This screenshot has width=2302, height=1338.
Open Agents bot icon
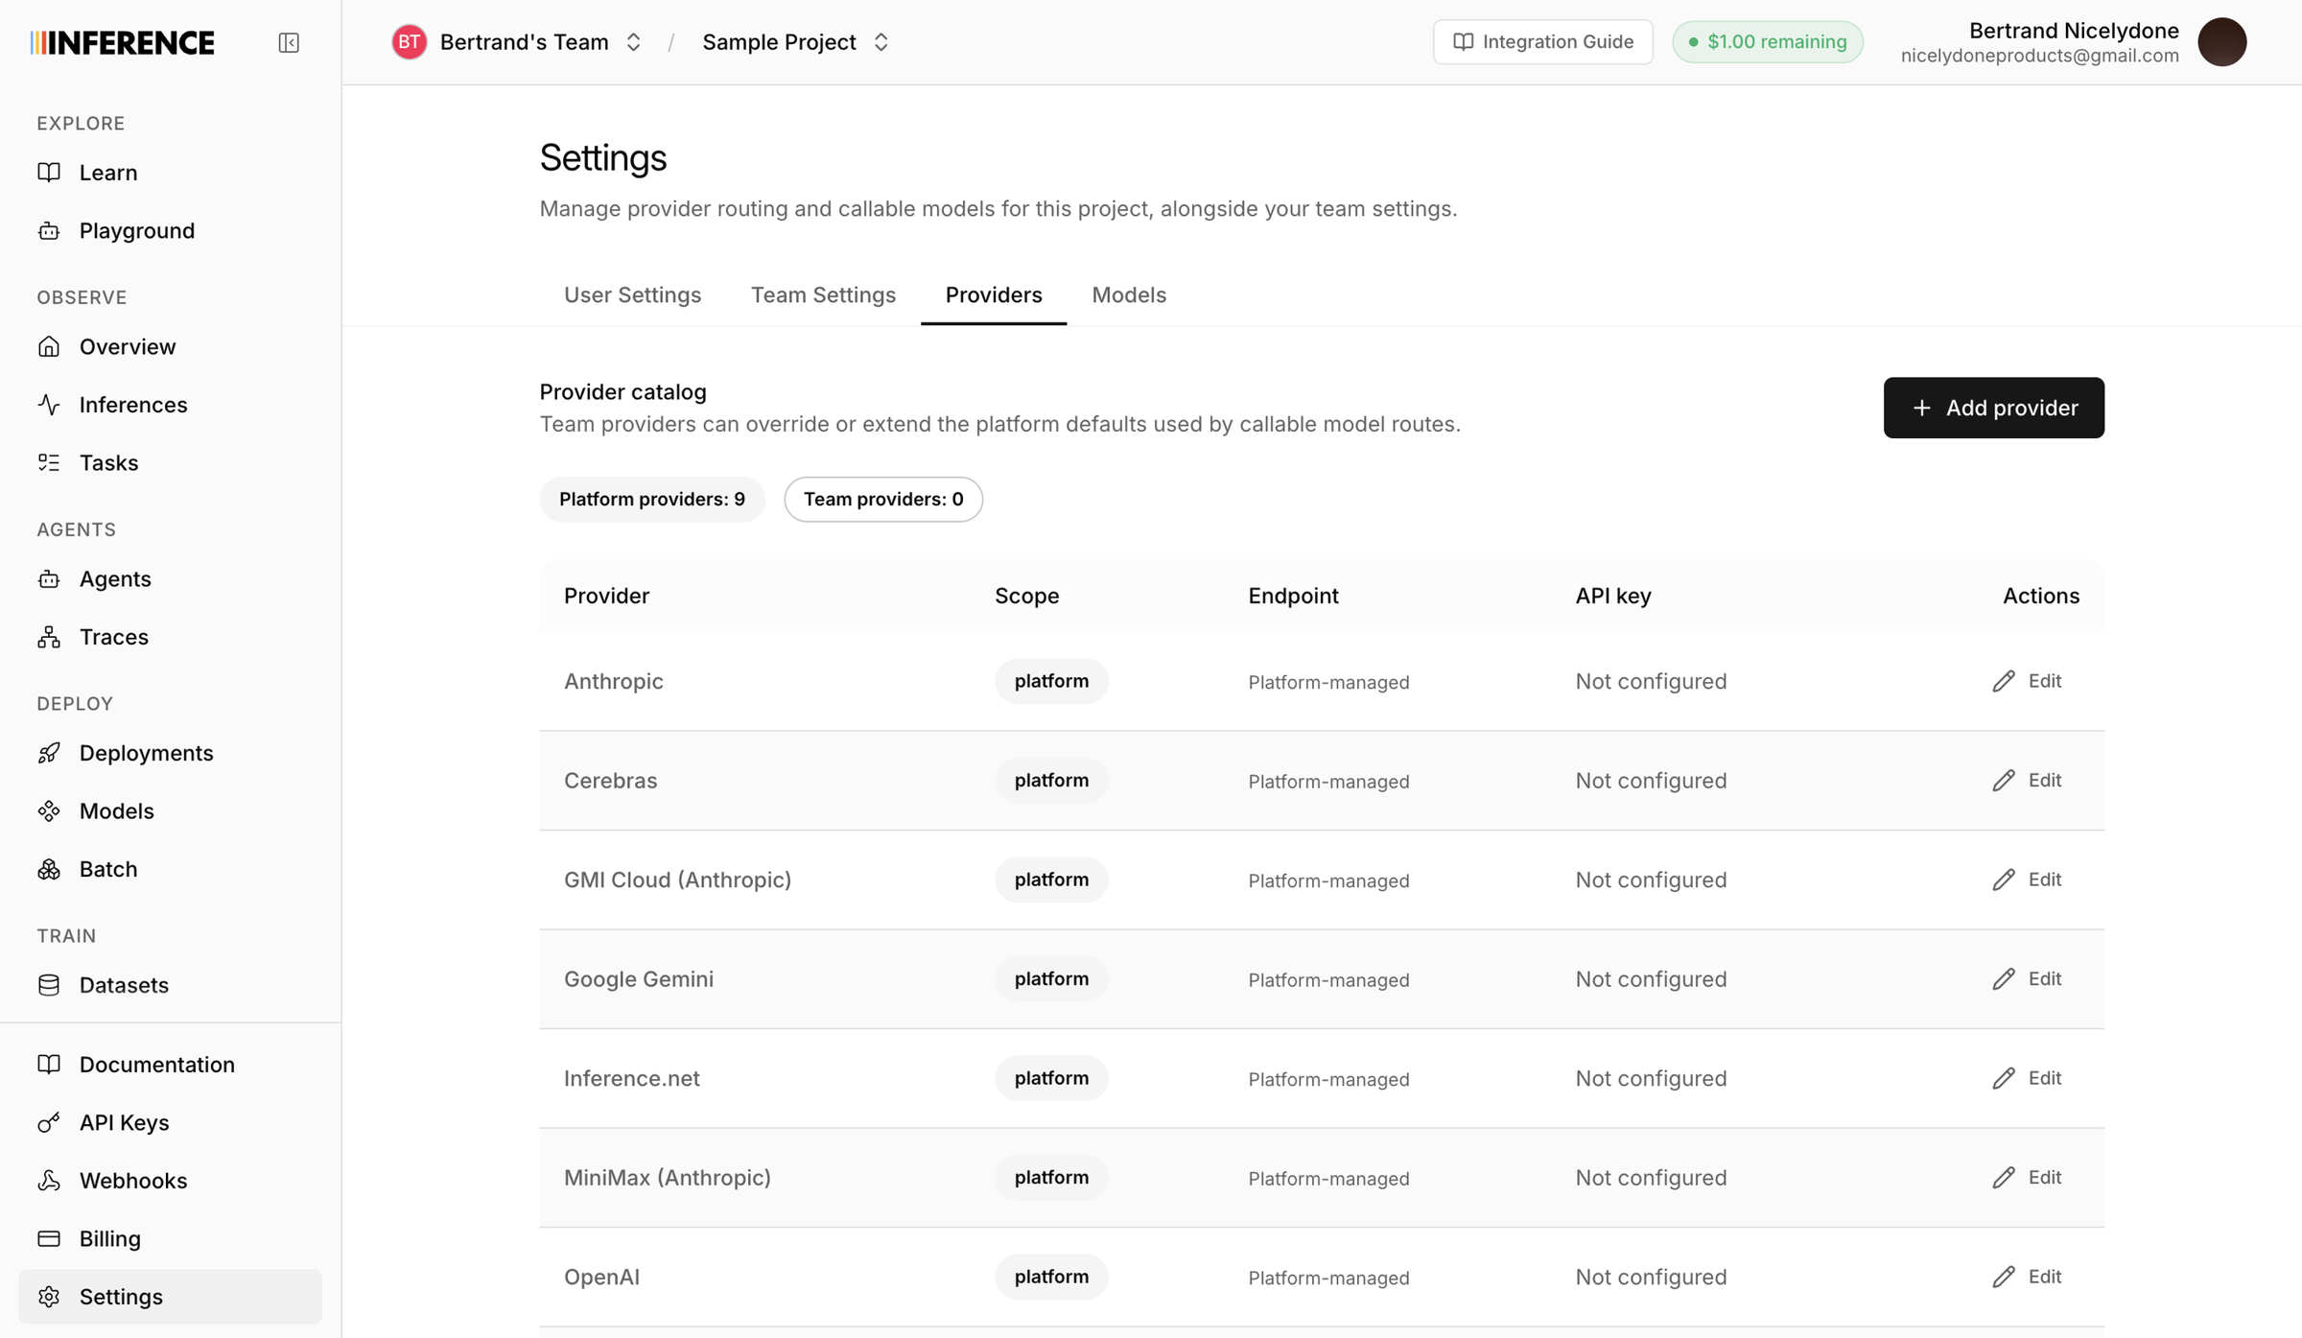tap(49, 578)
